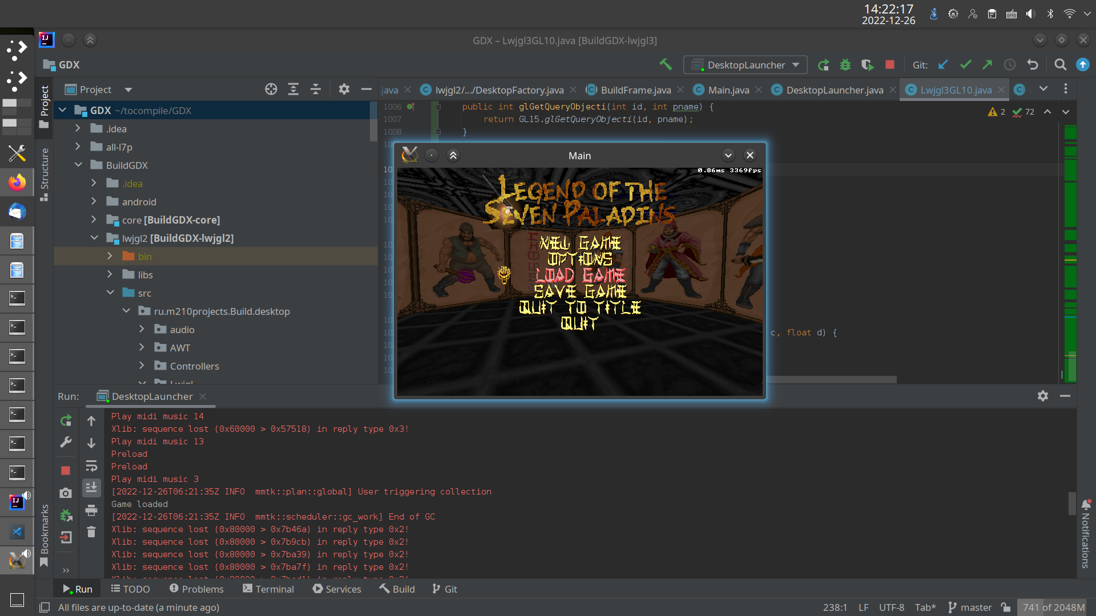Open the Run panel settings gear

tap(1043, 396)
